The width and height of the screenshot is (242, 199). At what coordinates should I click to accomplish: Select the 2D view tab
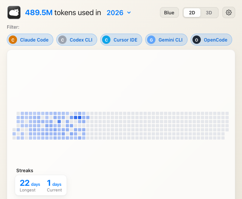pyautogui.click(x=192, y=12)
